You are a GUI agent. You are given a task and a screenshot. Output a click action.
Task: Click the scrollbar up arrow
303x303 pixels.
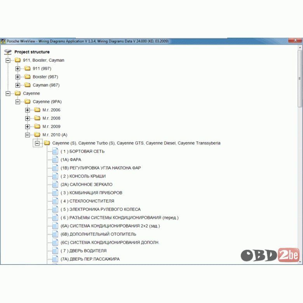[x=300, y=47]
